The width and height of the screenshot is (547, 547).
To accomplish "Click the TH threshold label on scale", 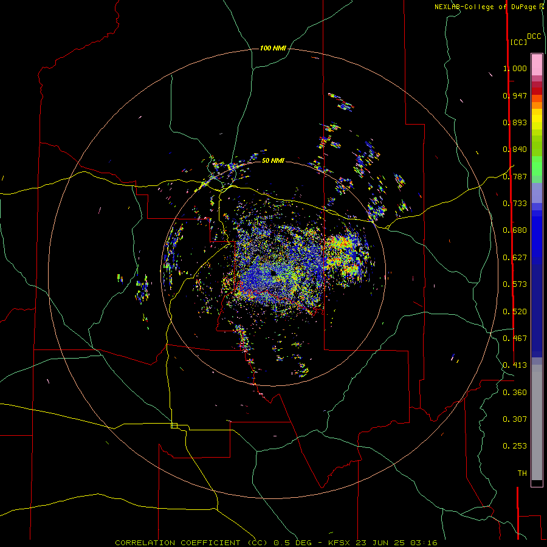I will pos(522,473).
